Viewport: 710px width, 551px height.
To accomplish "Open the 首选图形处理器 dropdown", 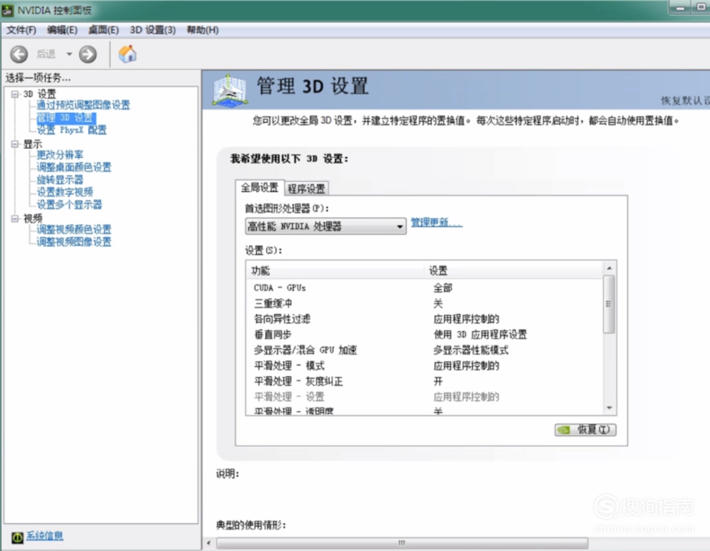I will click(325, 226).
